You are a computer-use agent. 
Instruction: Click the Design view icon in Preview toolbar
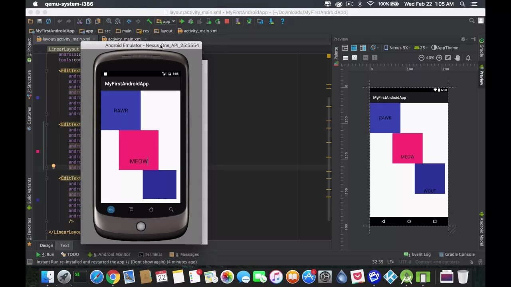point(345,47)
